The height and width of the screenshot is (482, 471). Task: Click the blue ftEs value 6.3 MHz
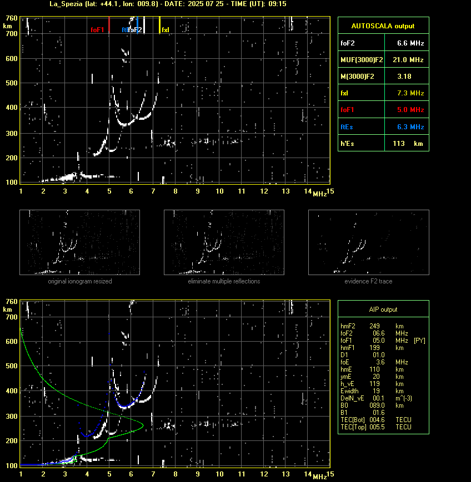410,126
